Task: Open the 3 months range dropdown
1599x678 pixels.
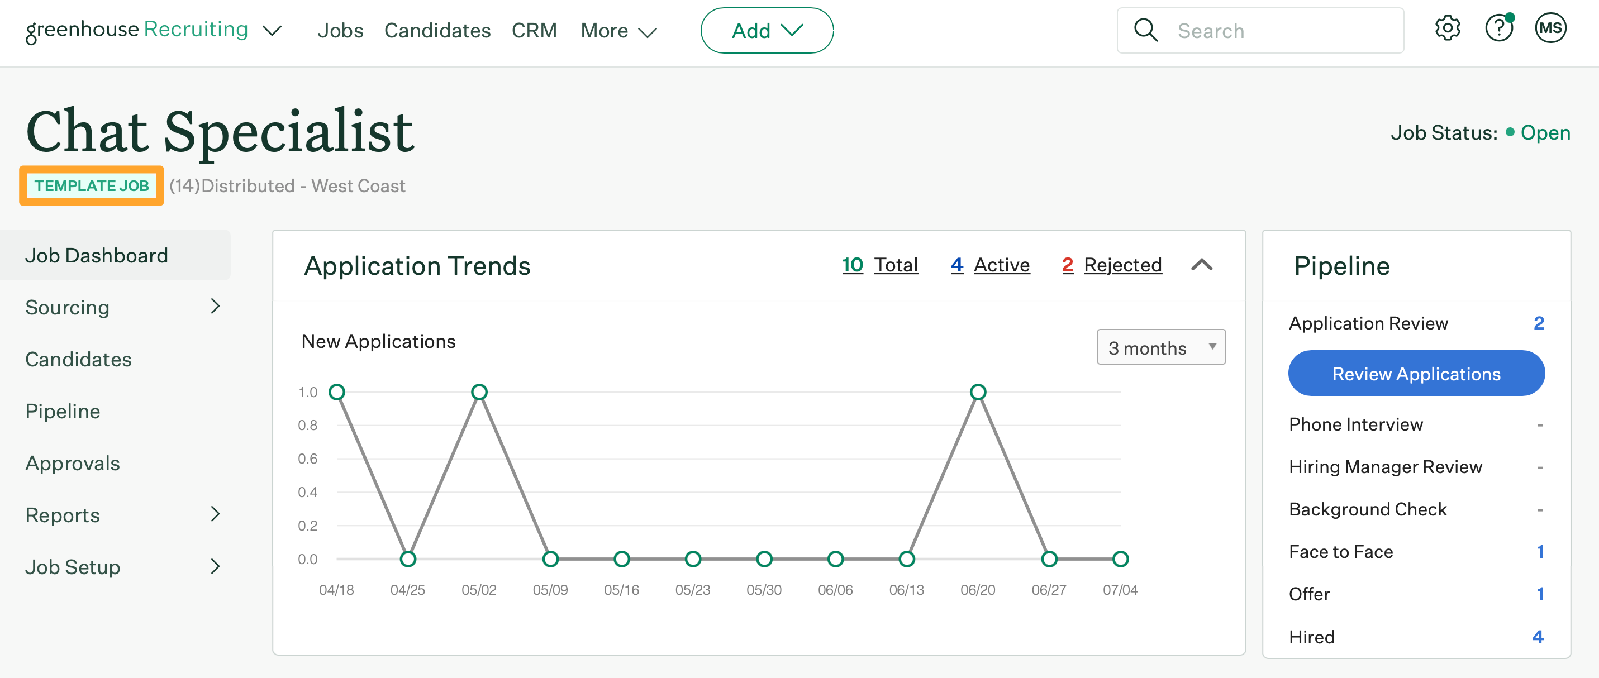Action: [x=1160, y=347]
